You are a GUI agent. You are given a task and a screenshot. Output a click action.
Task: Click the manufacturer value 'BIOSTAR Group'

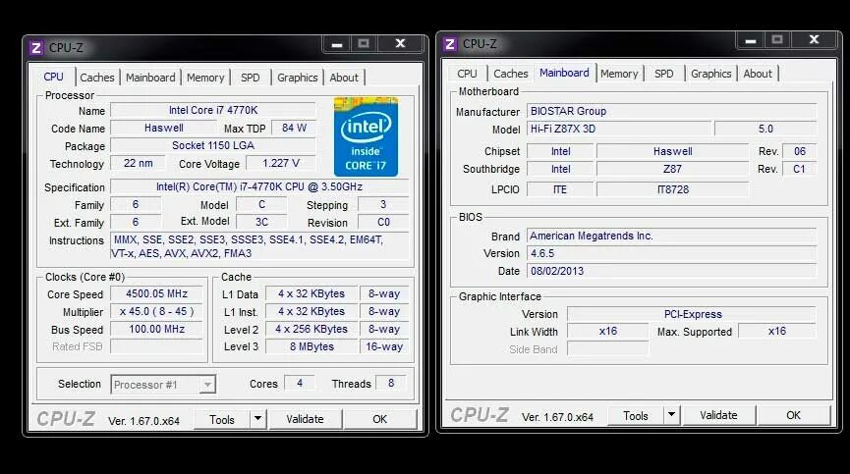(x=672, y=112)
